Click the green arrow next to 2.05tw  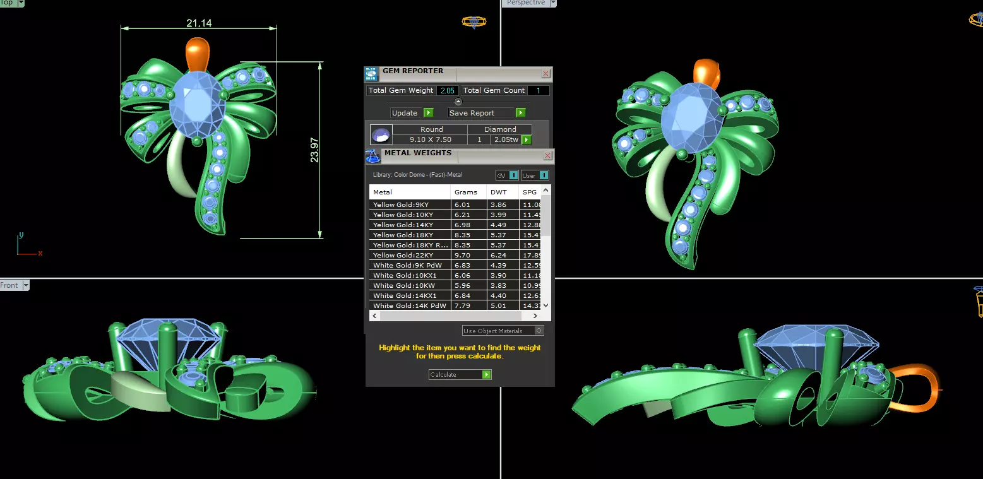click(x=527, y=140)
